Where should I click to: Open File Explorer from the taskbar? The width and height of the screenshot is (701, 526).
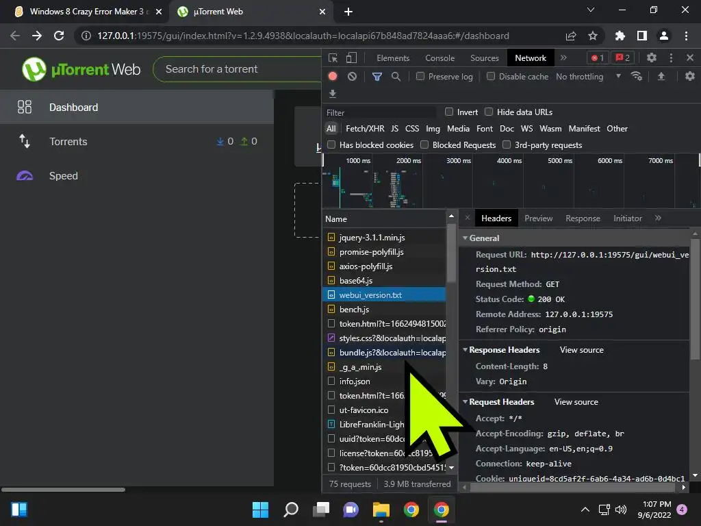381,510
